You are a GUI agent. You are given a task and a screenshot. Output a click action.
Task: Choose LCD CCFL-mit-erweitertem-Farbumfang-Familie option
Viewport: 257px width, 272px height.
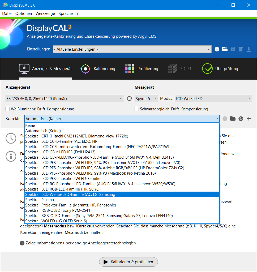(x=122, y=146)
